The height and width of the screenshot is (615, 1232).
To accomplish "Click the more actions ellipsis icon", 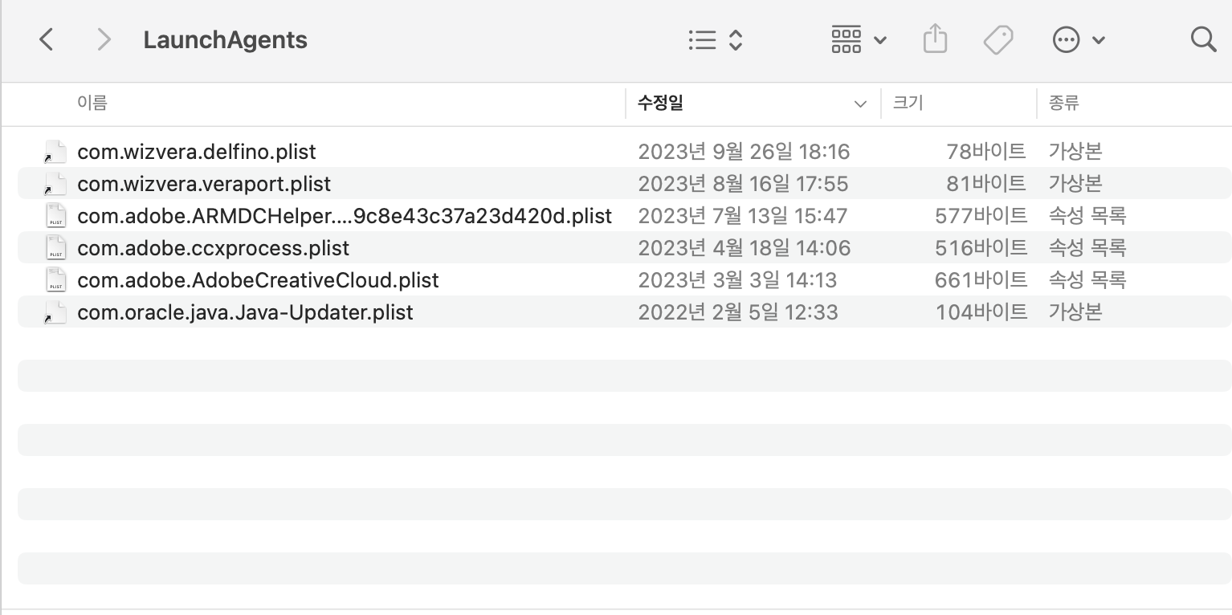I will point(1066,39).
